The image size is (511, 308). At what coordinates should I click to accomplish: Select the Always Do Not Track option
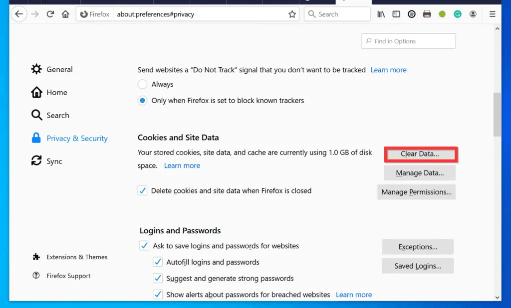[143, 84]
